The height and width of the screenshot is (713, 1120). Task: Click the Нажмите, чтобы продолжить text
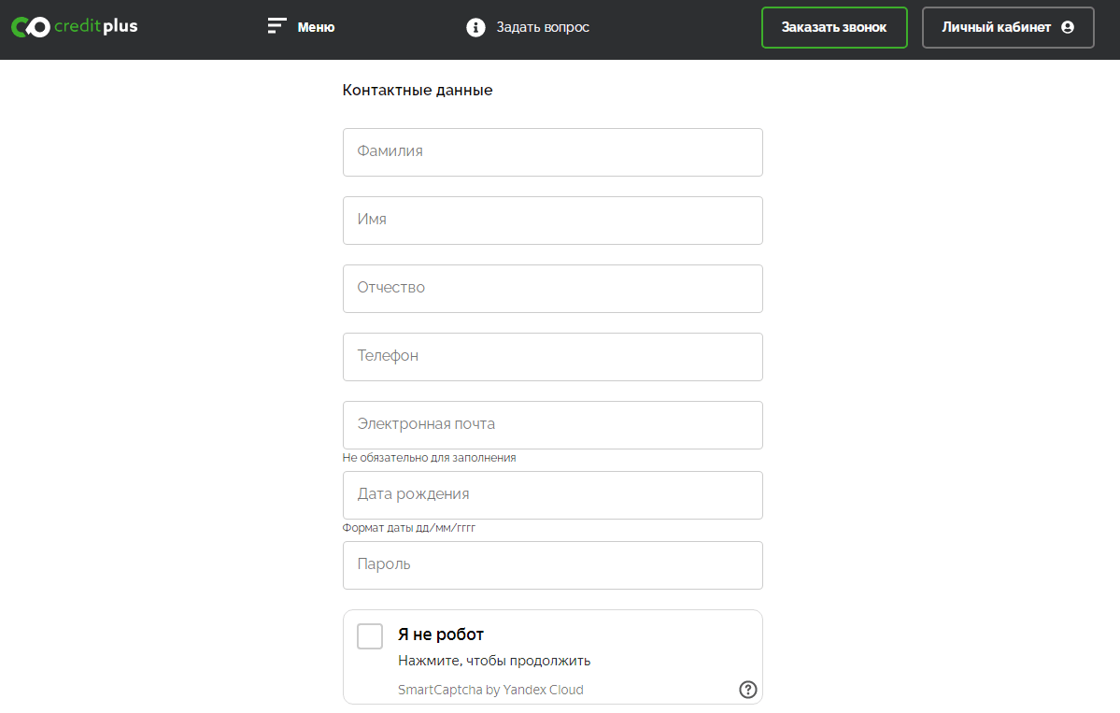[494, 661]
